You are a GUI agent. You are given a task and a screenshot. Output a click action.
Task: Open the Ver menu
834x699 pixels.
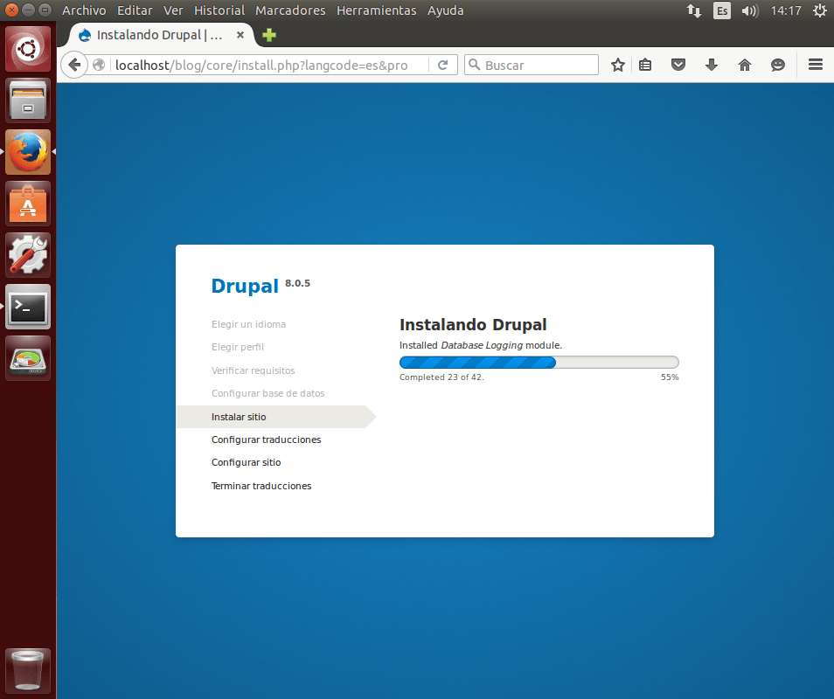point(173,10)
